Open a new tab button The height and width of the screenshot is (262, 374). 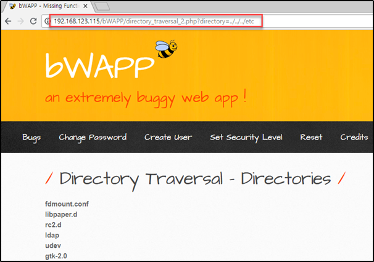pyautogui.click(x=102, y=6)
